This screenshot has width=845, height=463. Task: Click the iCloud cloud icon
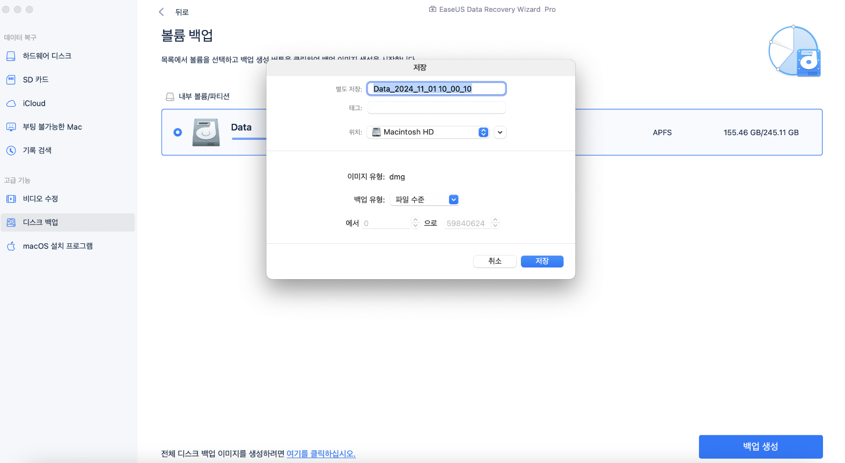pos(11,103)
